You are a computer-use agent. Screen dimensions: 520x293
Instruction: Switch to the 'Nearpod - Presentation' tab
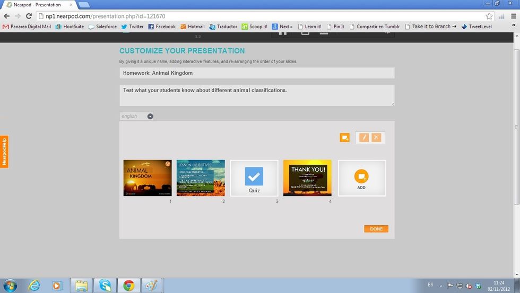pos(39,5)
